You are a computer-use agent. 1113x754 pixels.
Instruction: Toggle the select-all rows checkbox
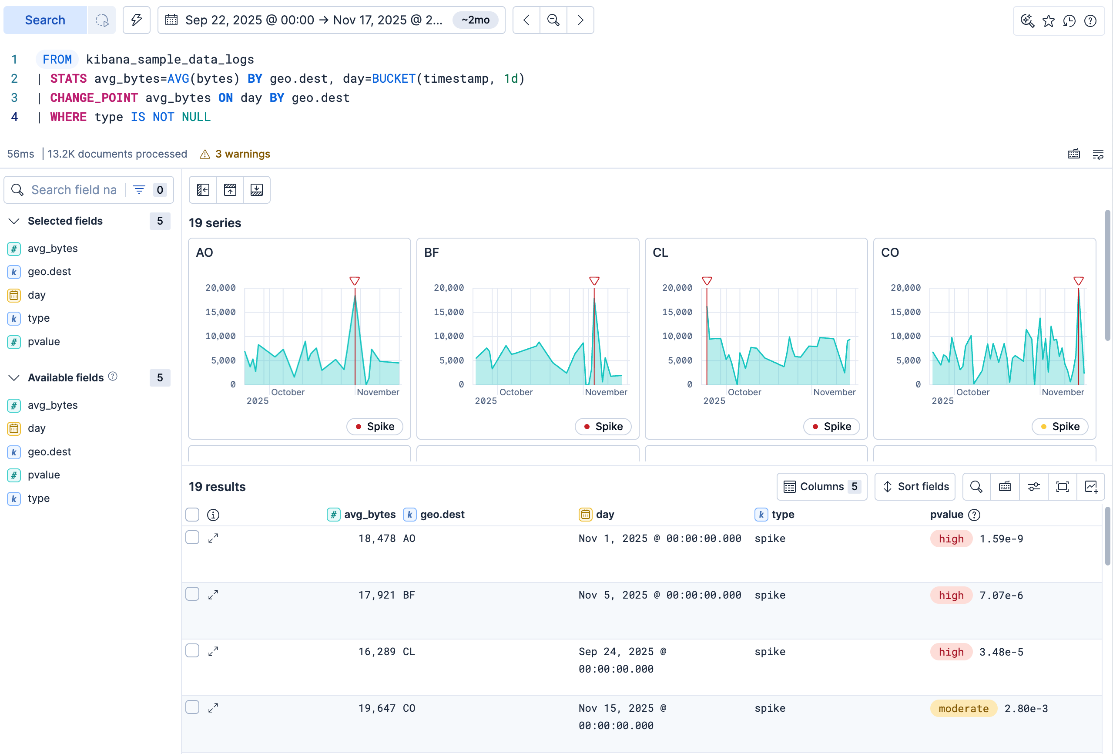click(x=192, y=515)
